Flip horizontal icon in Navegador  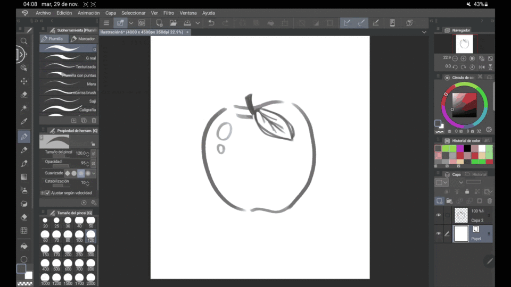click(x=482, y=67)
